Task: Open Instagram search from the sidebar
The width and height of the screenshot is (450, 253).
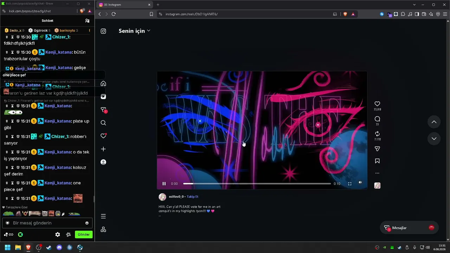Action: click(103, 123)
